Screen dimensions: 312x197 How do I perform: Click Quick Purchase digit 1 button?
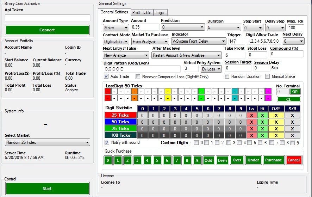point(118,160)
